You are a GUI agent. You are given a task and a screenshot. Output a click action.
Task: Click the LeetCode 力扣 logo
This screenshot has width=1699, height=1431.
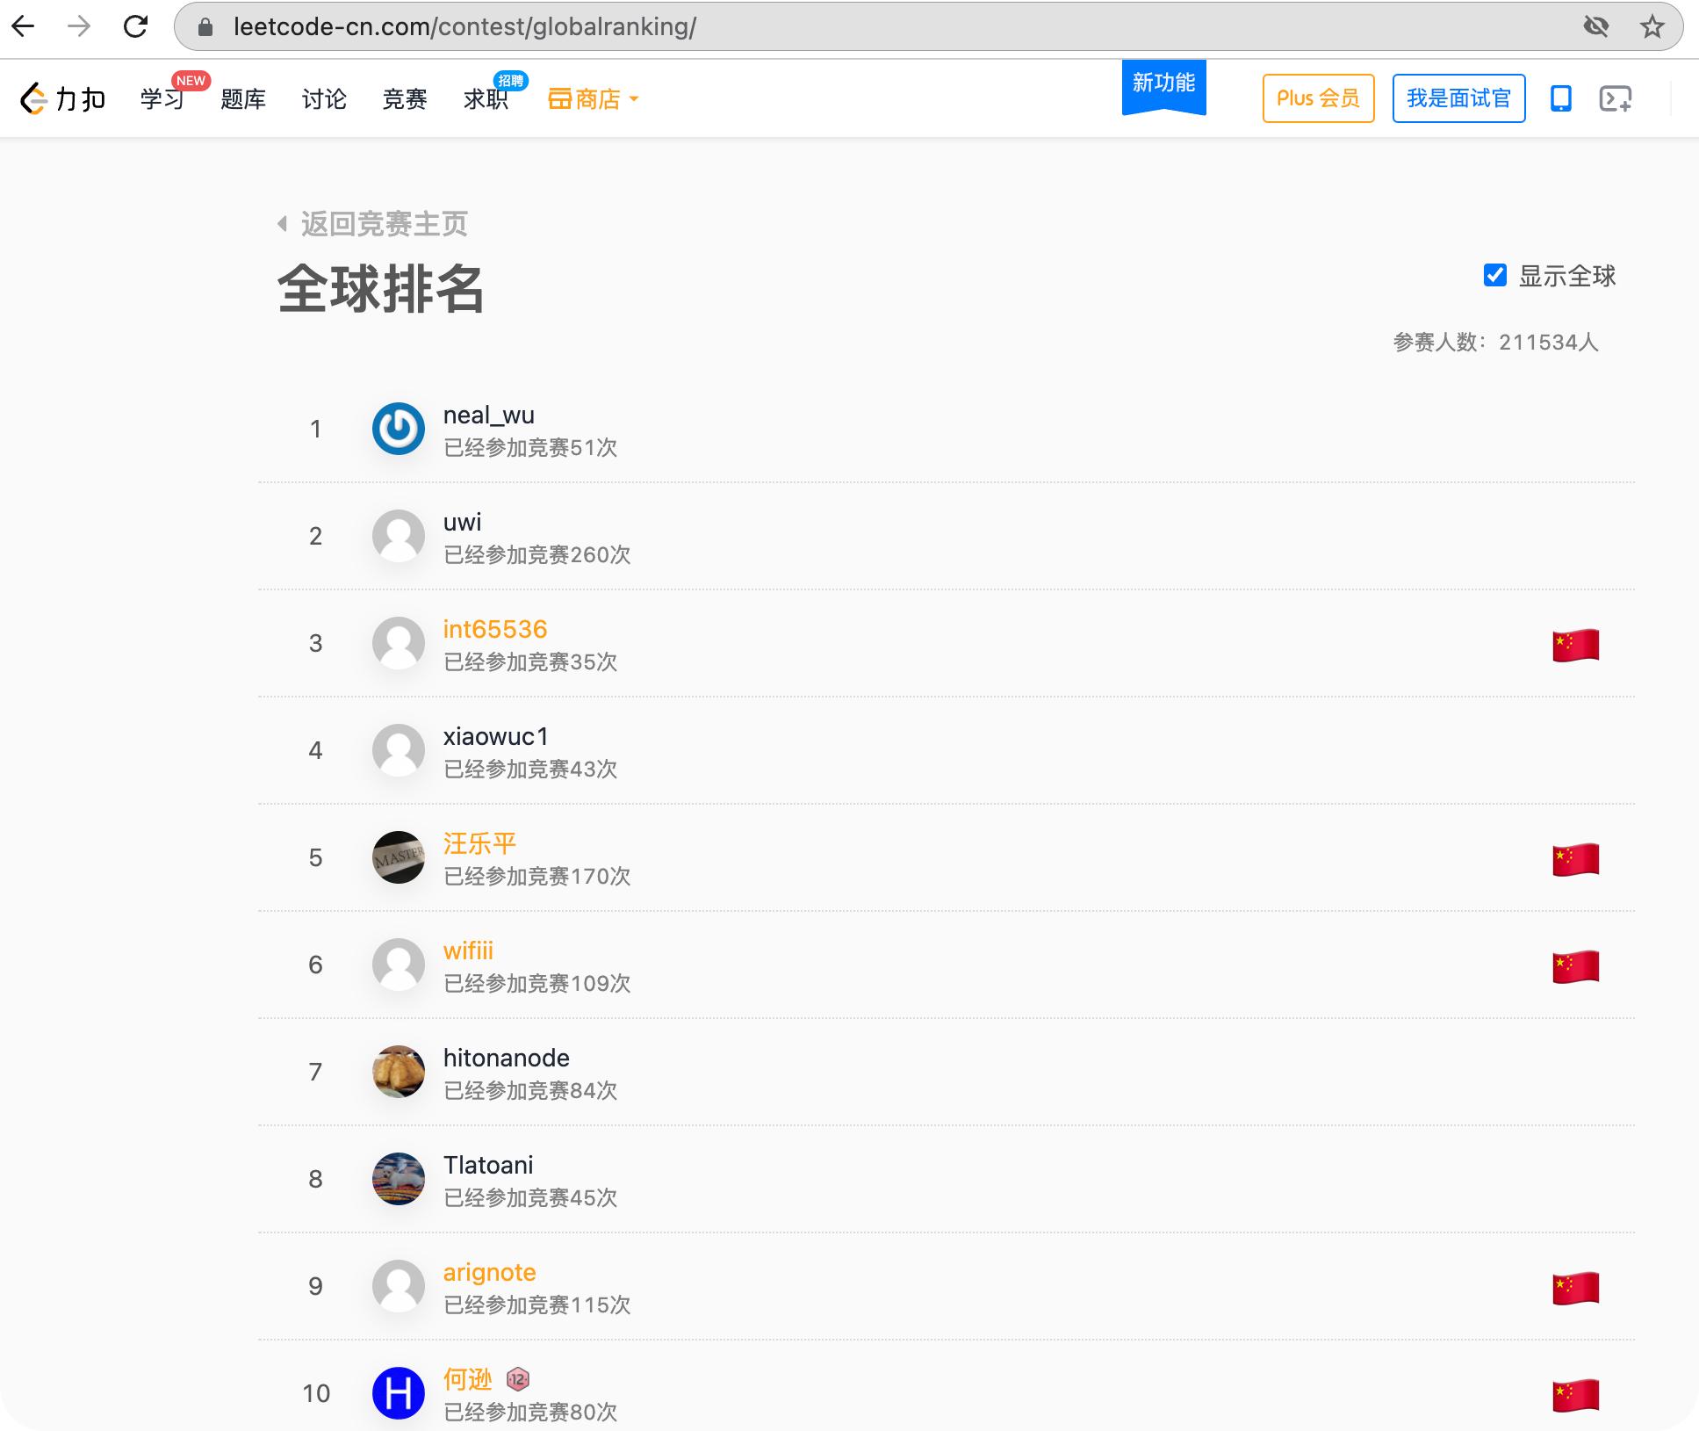click(63, 98)
